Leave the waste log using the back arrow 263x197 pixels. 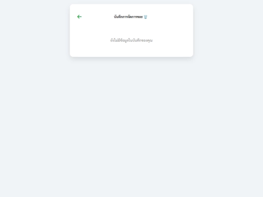coord(79,17)
